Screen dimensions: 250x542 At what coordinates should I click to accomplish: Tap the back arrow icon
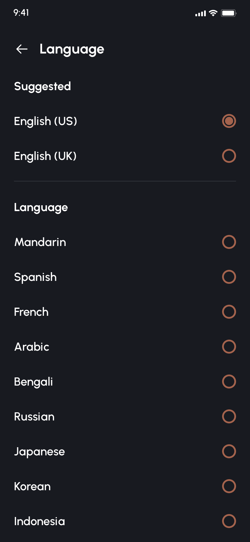[22, 49]
